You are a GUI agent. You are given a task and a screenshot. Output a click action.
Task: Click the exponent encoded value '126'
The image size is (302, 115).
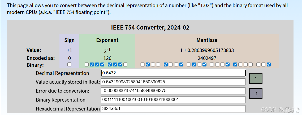coord(107,58)
